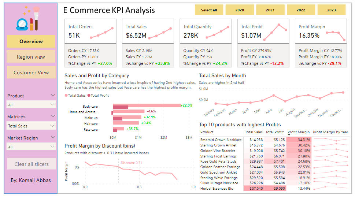Click the Emerald Crown Necklace yearly margin sparkline

point(330,140)
